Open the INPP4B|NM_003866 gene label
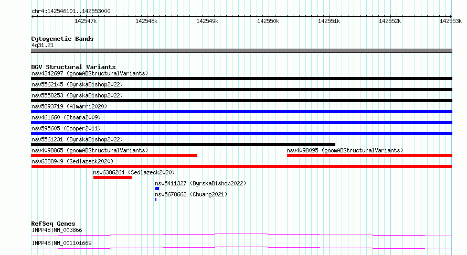467x255 pixels. click(x=57, y=230)
